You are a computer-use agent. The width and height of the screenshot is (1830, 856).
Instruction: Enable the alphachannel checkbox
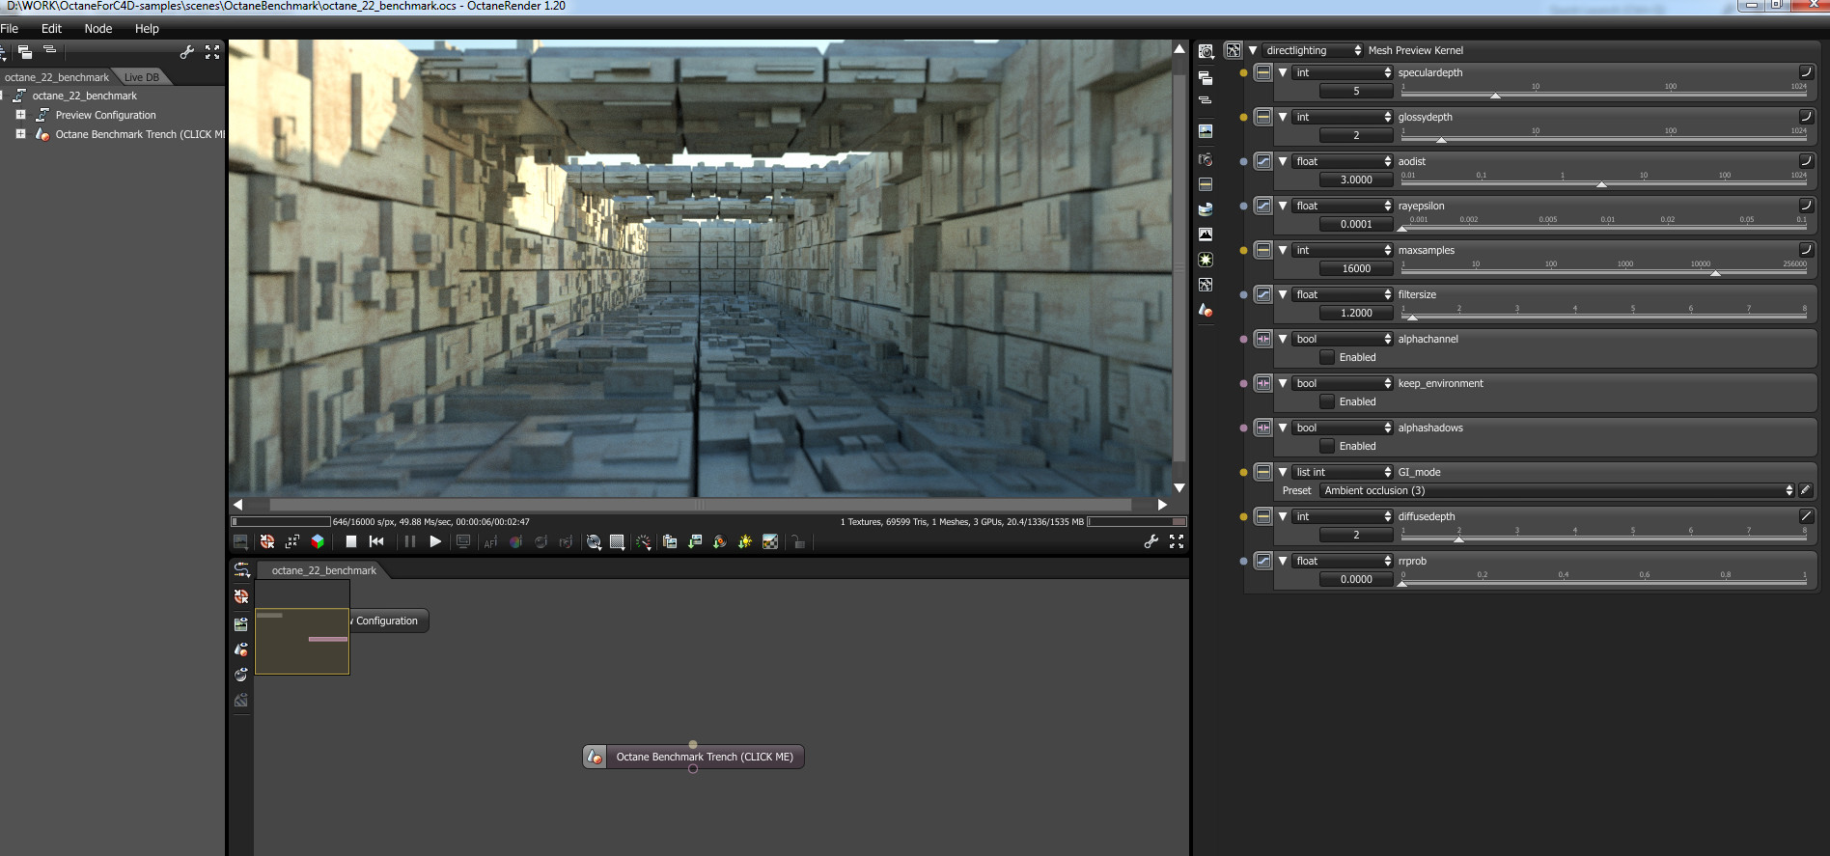(1327, 357)
